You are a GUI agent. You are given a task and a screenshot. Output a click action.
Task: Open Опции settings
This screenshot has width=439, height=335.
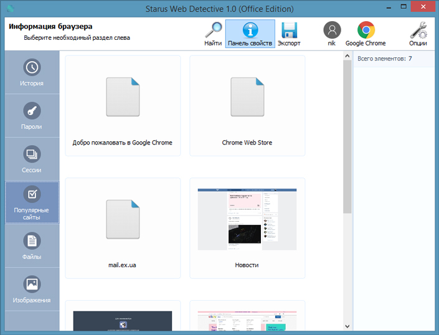point(418,34)
